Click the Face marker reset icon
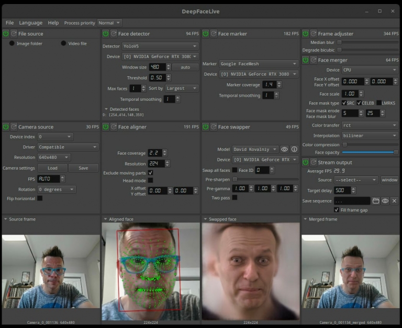The height and width of the screenshot is (328, 402). coord(214,33)
